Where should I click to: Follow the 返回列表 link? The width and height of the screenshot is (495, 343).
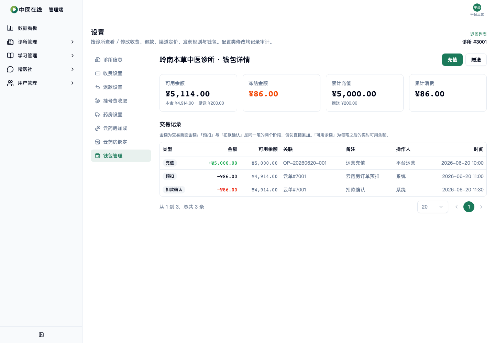pos(478,34)
